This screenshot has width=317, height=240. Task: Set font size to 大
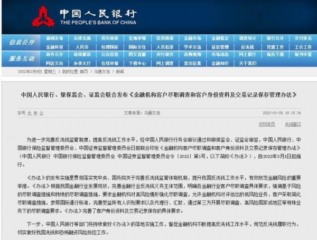(x=29, y=113)
